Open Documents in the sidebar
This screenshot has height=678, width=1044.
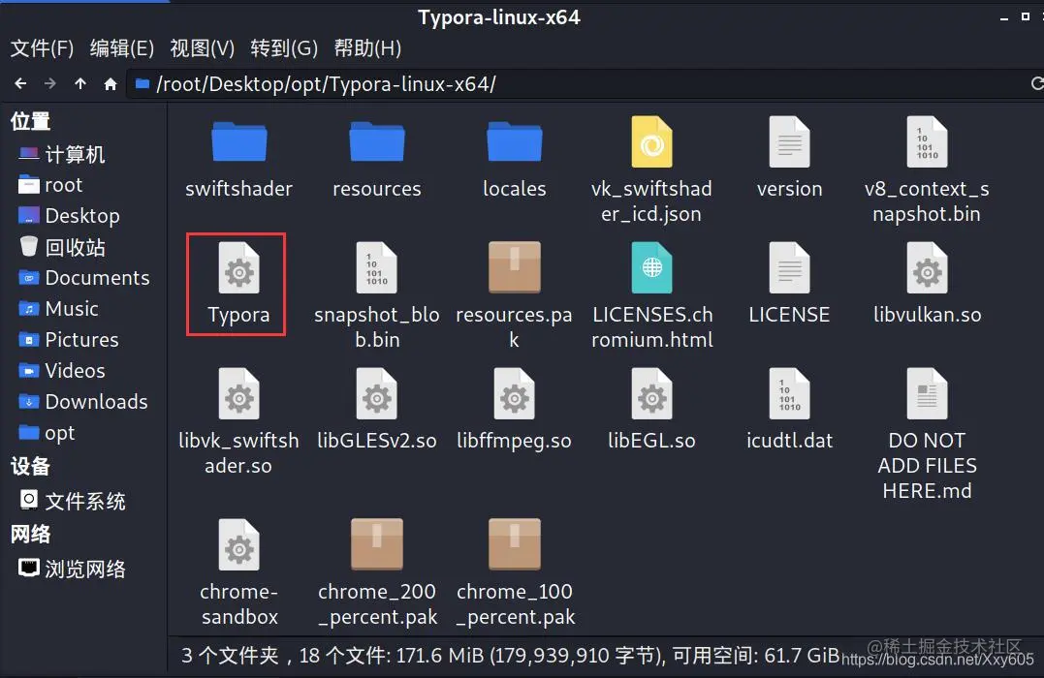click(x=83, y=277)
